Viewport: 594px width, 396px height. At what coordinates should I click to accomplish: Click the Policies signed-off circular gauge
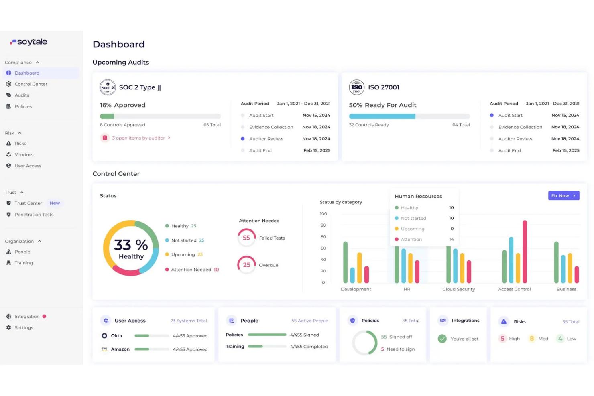point(365,343)
